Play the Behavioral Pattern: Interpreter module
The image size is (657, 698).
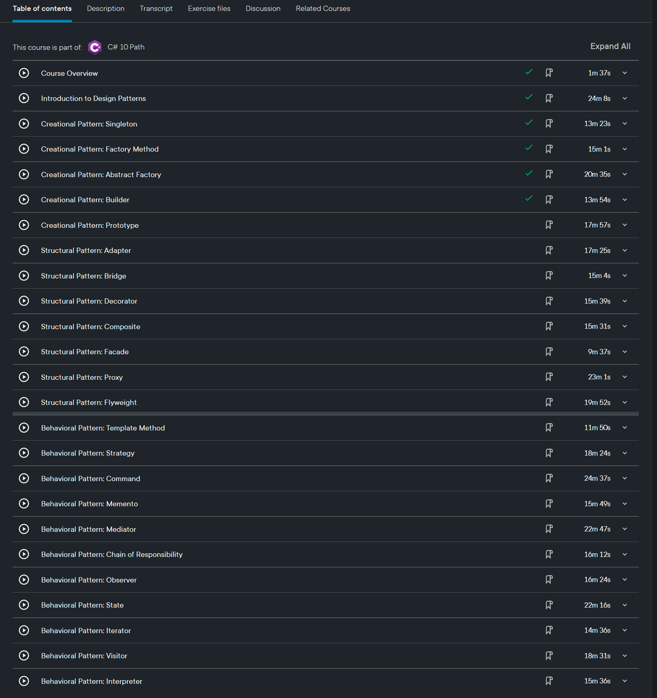tap(24, 681)
